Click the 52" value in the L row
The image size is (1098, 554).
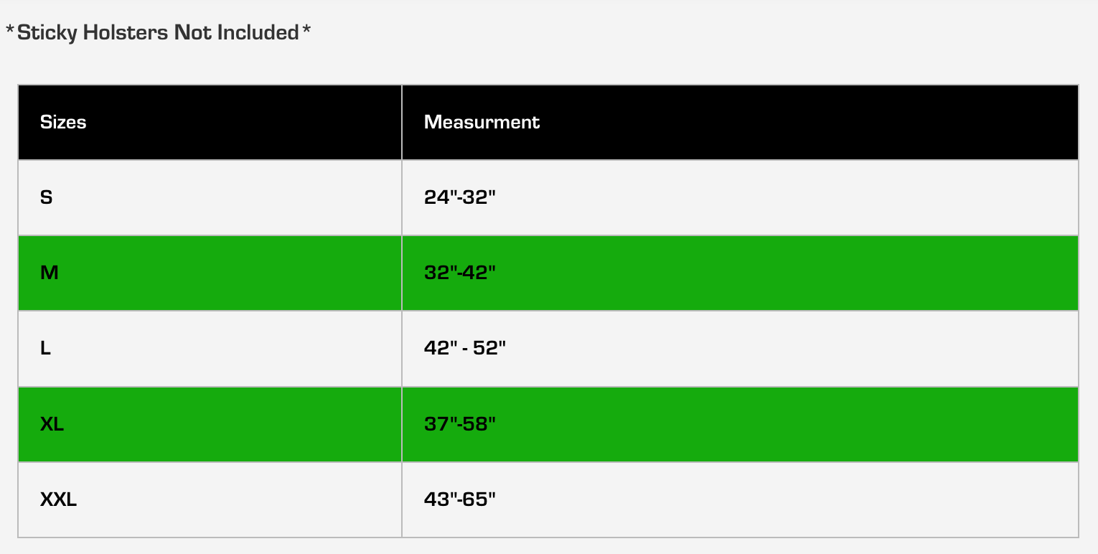(489, 349)
